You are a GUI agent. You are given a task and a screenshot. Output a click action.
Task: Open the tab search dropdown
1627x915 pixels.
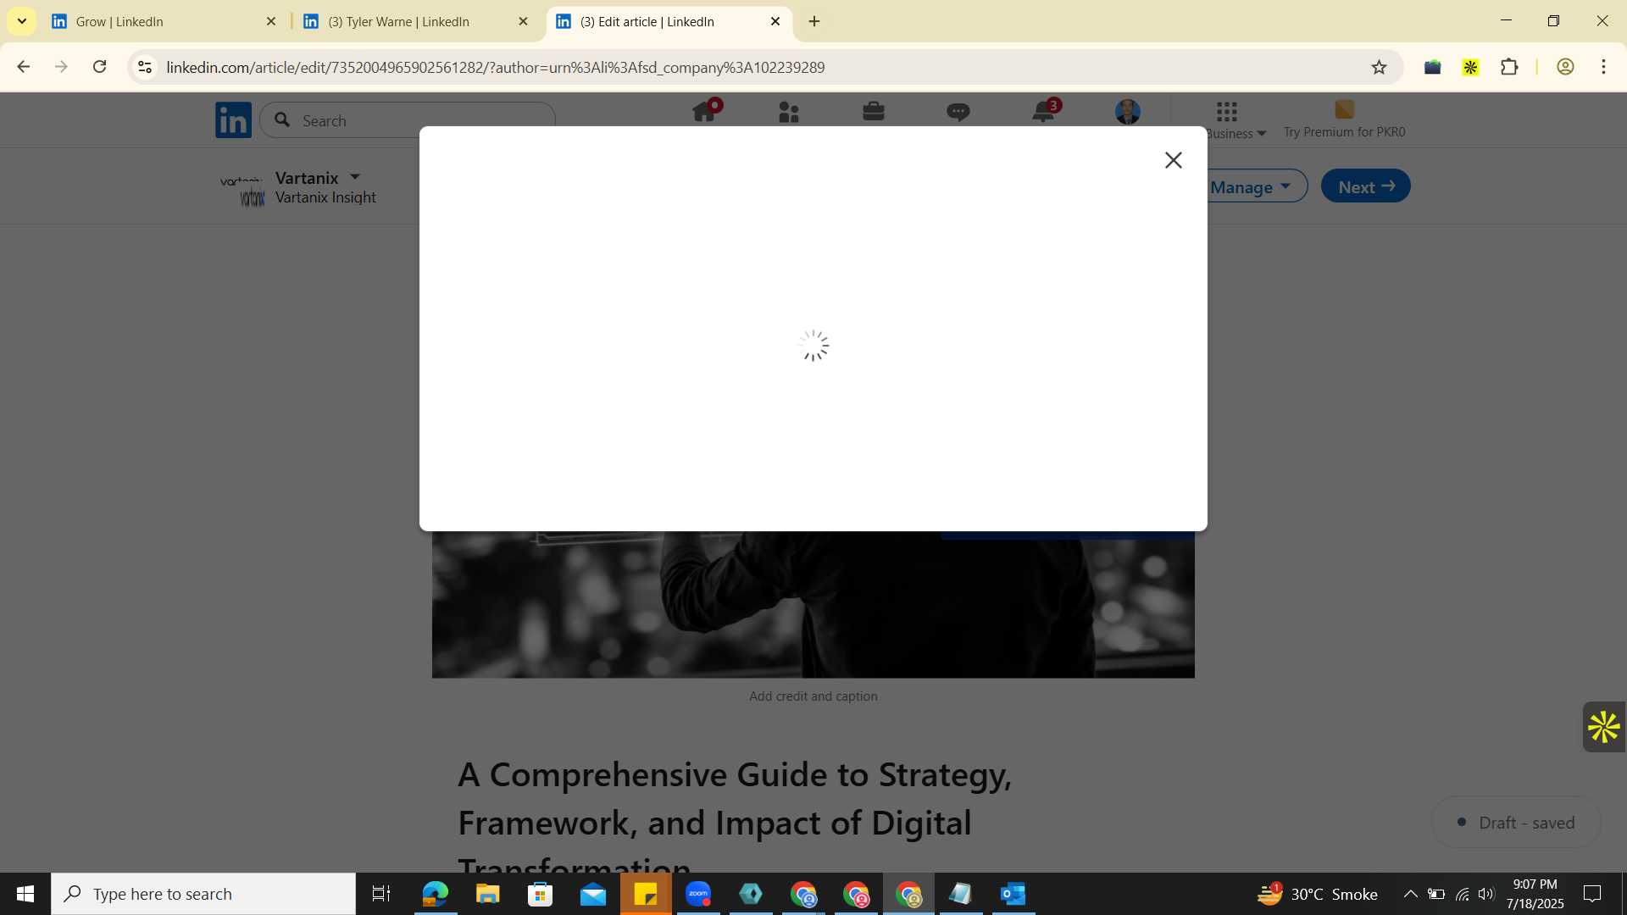coord(21,21)
